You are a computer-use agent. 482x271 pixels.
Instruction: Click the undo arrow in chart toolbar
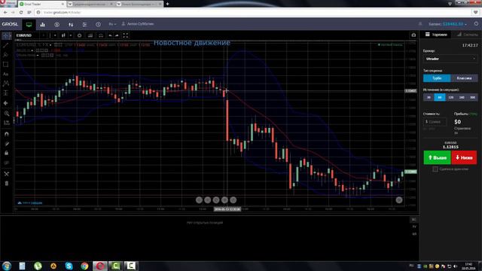(110, 35)
